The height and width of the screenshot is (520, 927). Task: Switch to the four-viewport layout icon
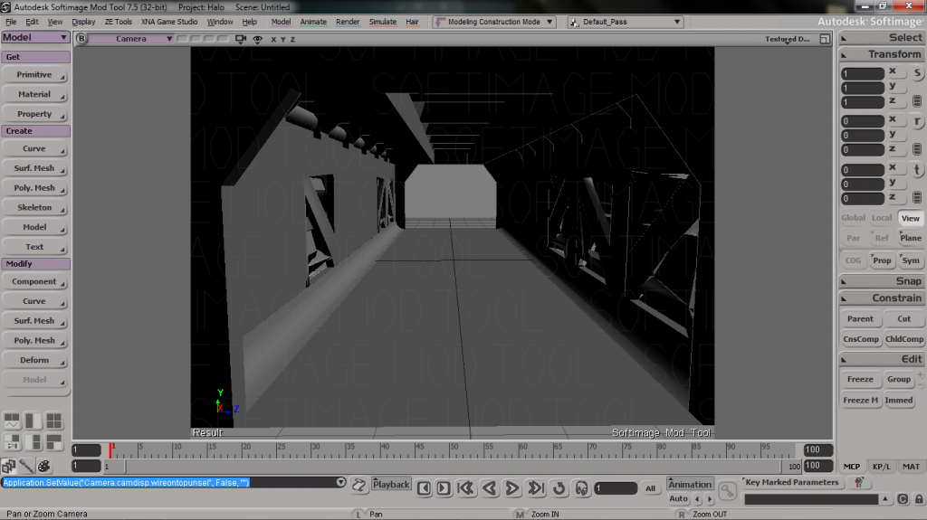[53, 421]
